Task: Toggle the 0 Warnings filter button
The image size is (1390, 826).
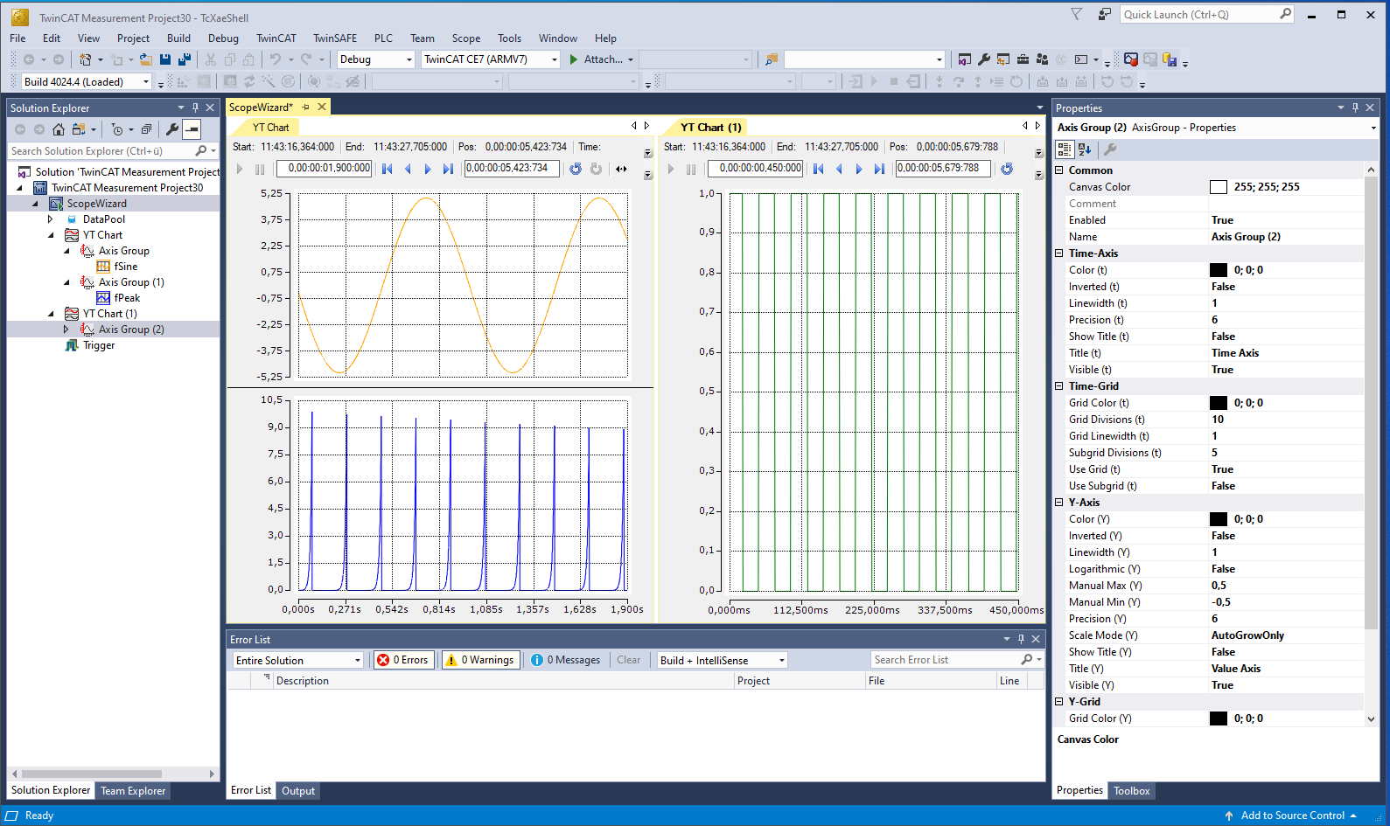Action: click(x=480, y=660)
